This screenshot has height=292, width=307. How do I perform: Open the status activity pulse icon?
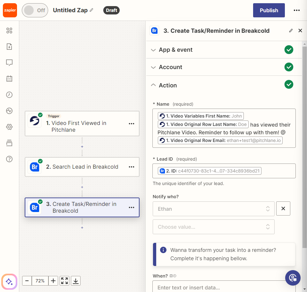pos(9,111)
